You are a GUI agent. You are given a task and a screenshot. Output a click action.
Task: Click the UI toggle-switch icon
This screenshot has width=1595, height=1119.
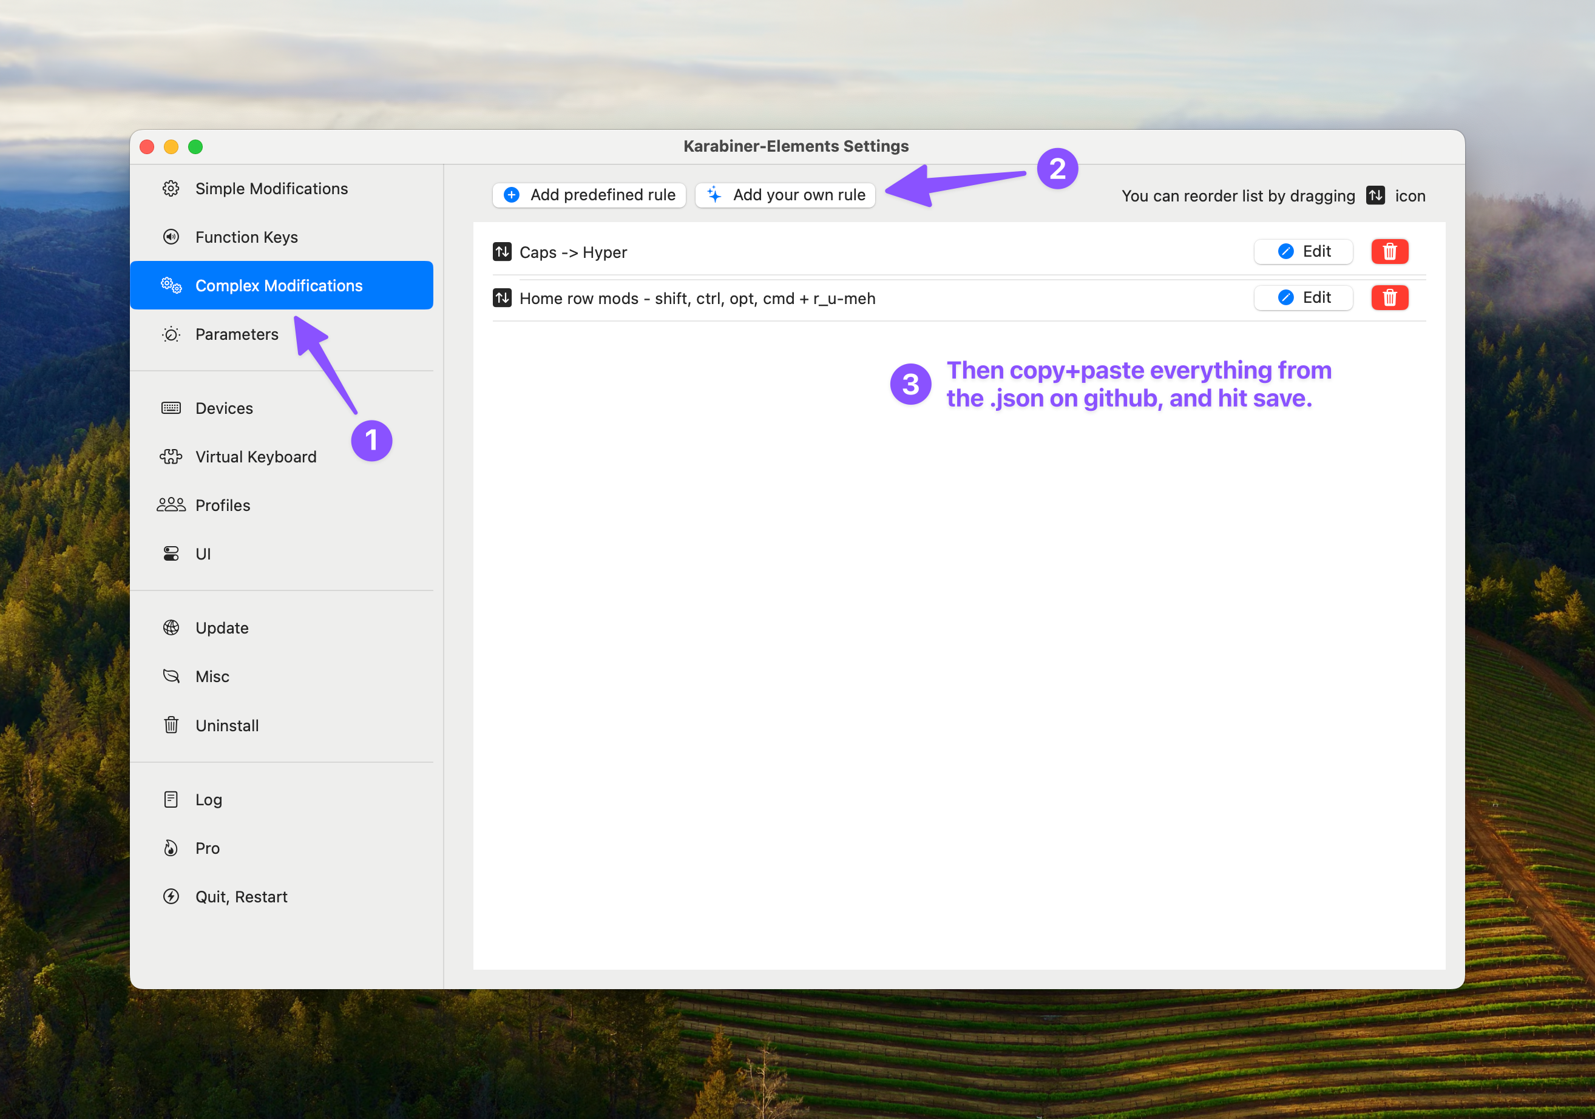171,553
